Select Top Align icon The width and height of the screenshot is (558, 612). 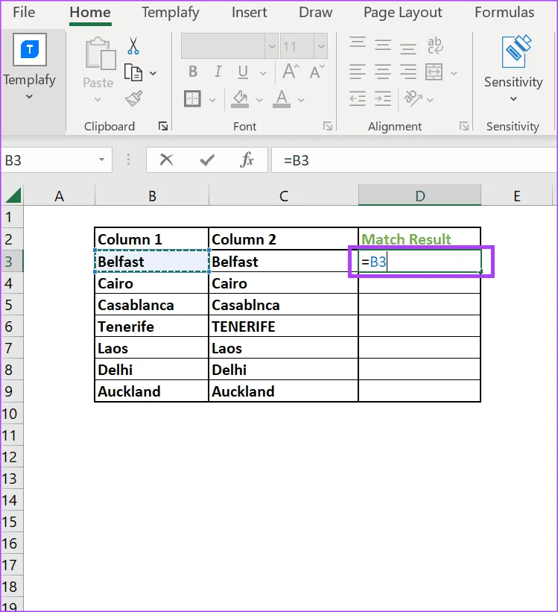pyautogui.click(x=358, y=42)
